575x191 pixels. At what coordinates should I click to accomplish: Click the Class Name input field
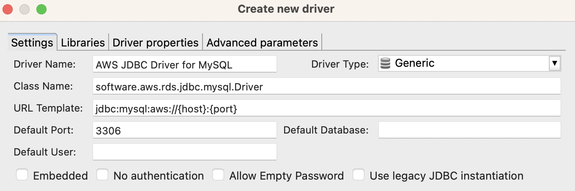(327, 86)
